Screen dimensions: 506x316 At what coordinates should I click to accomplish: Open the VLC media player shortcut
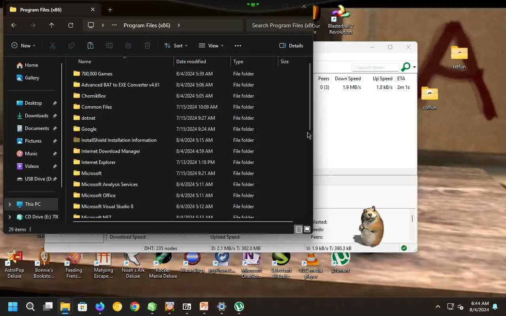[311, 265]
